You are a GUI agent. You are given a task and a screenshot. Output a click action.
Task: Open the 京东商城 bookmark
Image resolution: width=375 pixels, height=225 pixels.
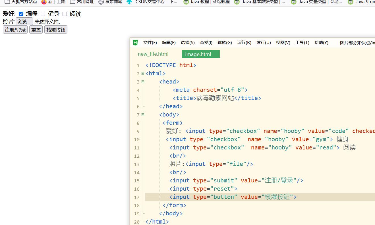[x=110, y=2]
